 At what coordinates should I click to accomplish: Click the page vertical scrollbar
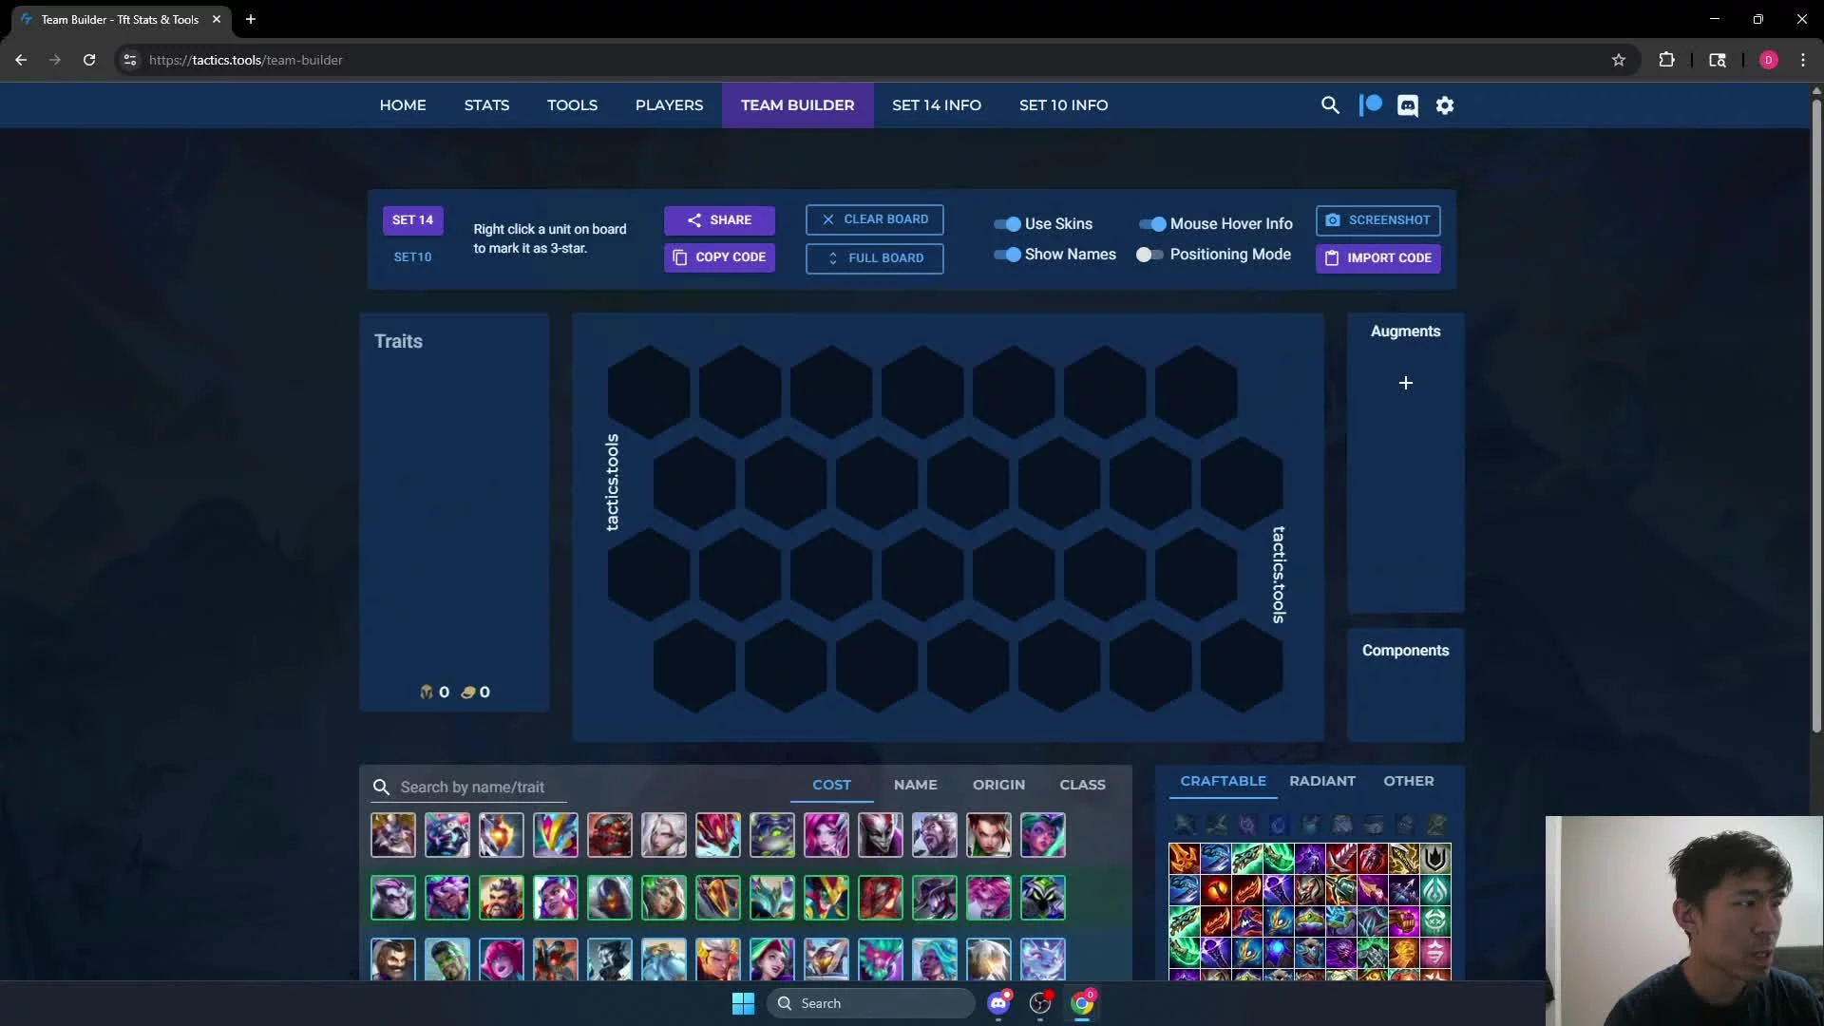coord(1816,418)
